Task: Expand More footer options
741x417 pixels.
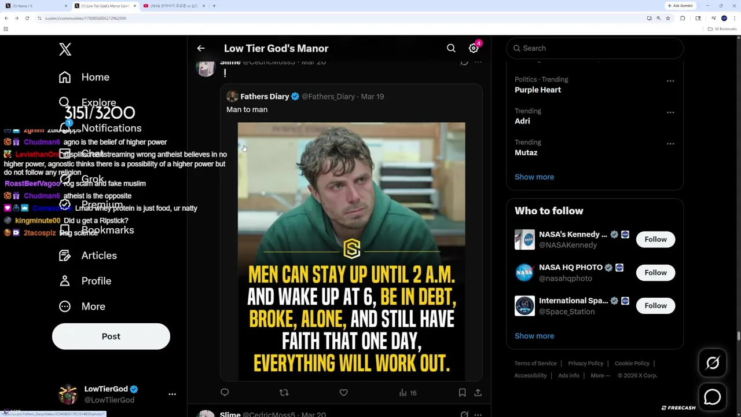Action: (600, 375)
